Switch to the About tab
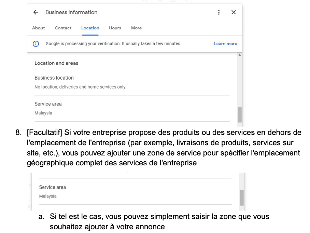Image resolution: width=310 pixels, height=233 pixels. [38, 28]
